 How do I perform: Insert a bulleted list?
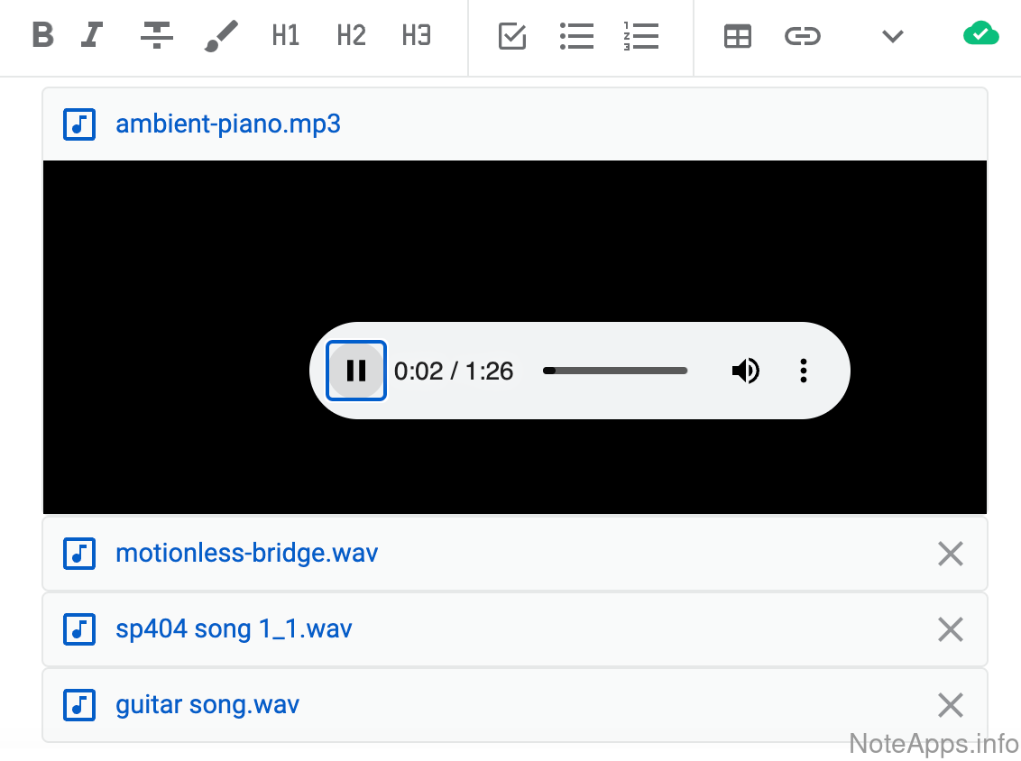click(576, 36)
